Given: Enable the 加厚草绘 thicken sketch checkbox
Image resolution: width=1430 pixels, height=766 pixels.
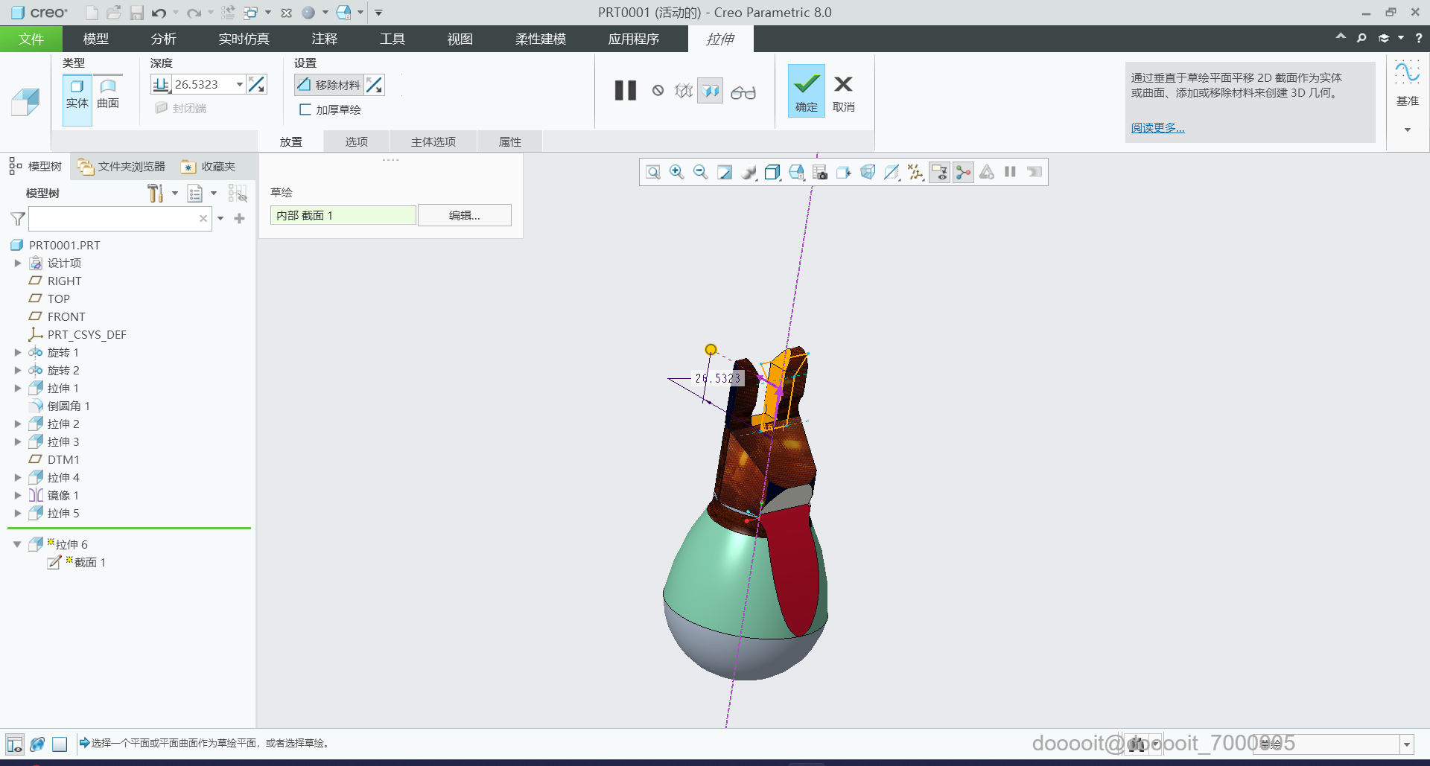Looking at the screenshot, I should (305, 109).
